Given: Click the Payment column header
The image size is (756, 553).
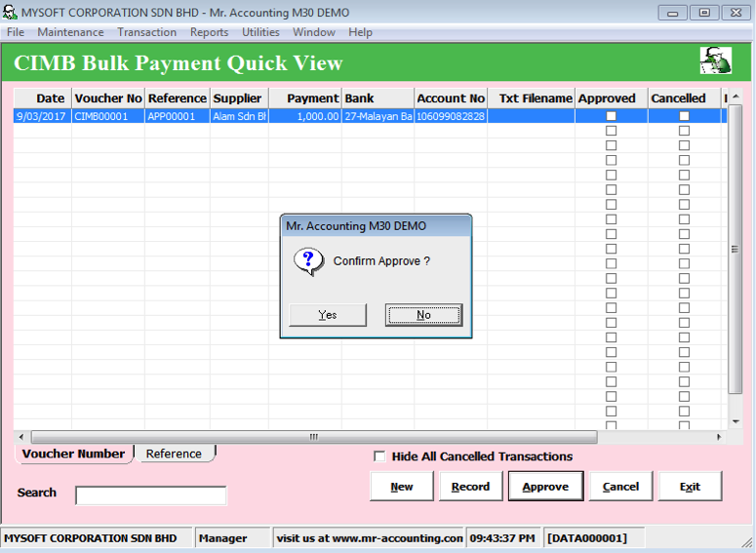Looking at the screenshot, I should pos(305,99).
